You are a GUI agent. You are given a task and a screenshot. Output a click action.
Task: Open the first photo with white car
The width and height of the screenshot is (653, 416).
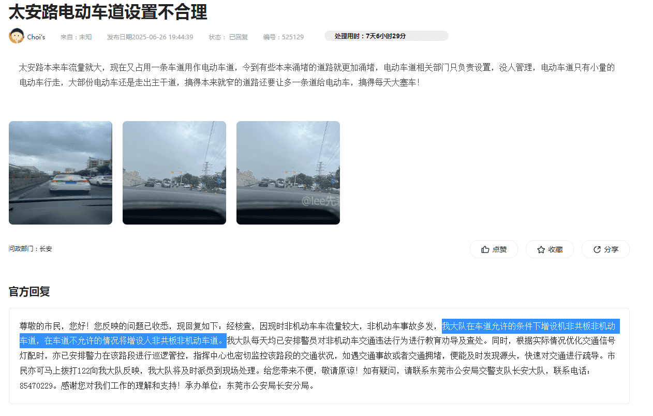[x=61, y=173]
